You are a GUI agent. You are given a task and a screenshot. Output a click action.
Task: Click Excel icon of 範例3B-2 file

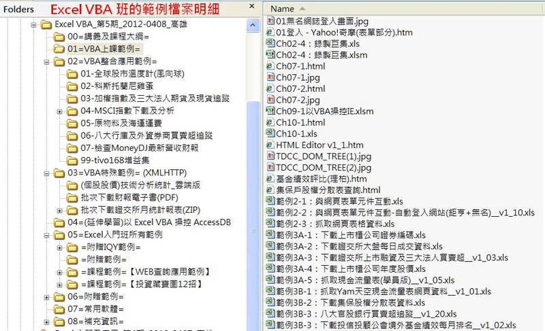[270, 302]
